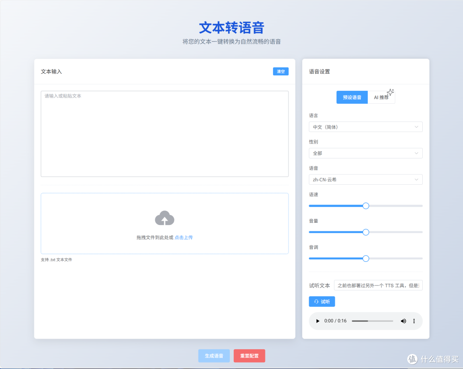Click the 文本输入 panel heading
The image size is (463, 369).
click(51, 72)
